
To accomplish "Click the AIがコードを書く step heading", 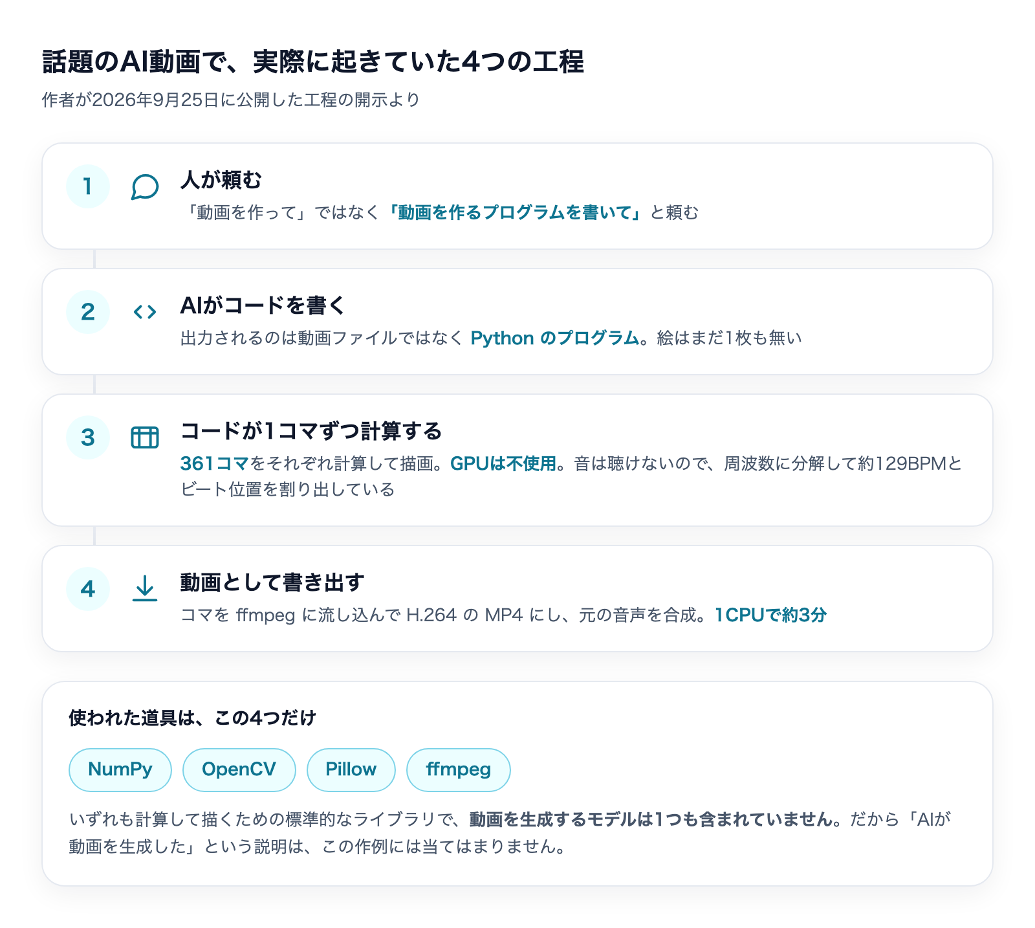I will (263, 305).
